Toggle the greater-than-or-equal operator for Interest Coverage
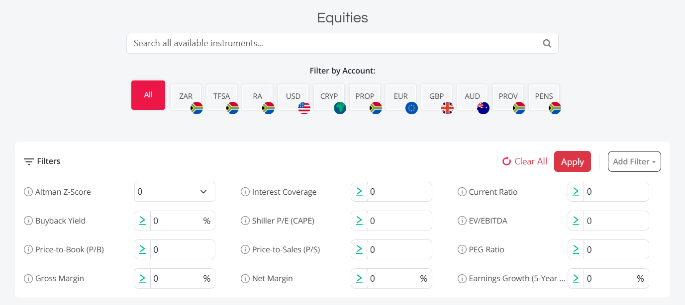Image resolution: width=685 pixels, height=305 pixels. 359,192
